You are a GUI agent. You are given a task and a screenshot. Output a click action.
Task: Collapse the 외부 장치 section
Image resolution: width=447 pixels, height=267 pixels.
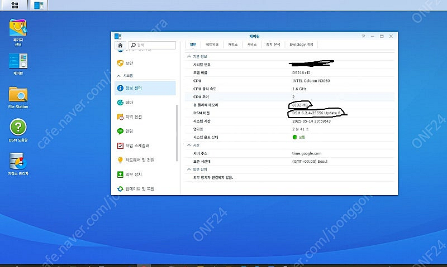(x=189, y=169)
